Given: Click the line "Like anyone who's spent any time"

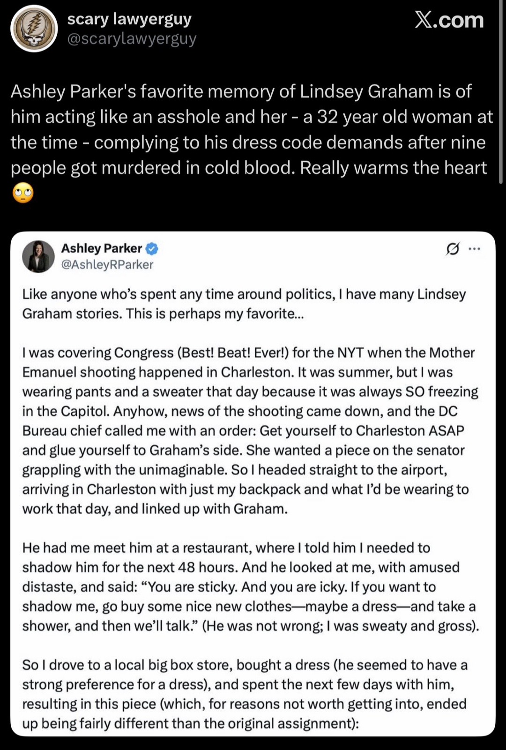Looking at the screenshot, I should pos(244,294).
